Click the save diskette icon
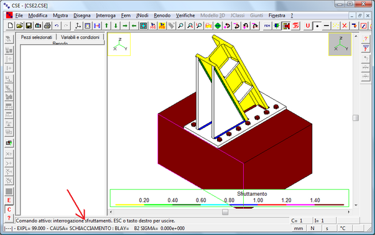375x235 pixels. click(x=29, y=25)
